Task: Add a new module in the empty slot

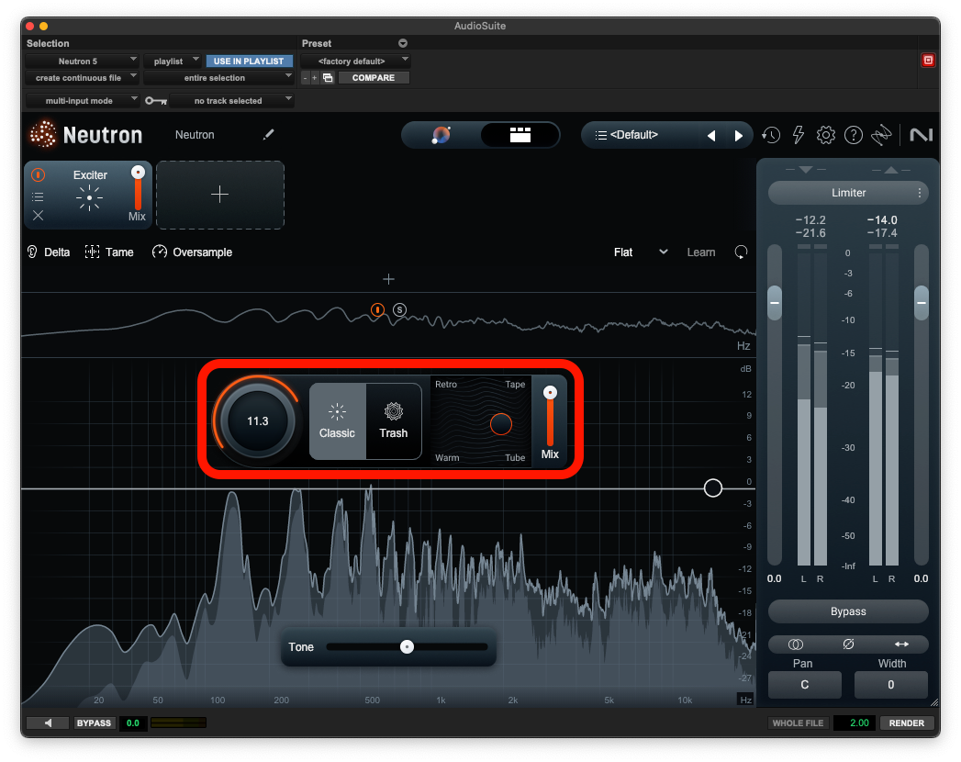Action: pos(220,195)
